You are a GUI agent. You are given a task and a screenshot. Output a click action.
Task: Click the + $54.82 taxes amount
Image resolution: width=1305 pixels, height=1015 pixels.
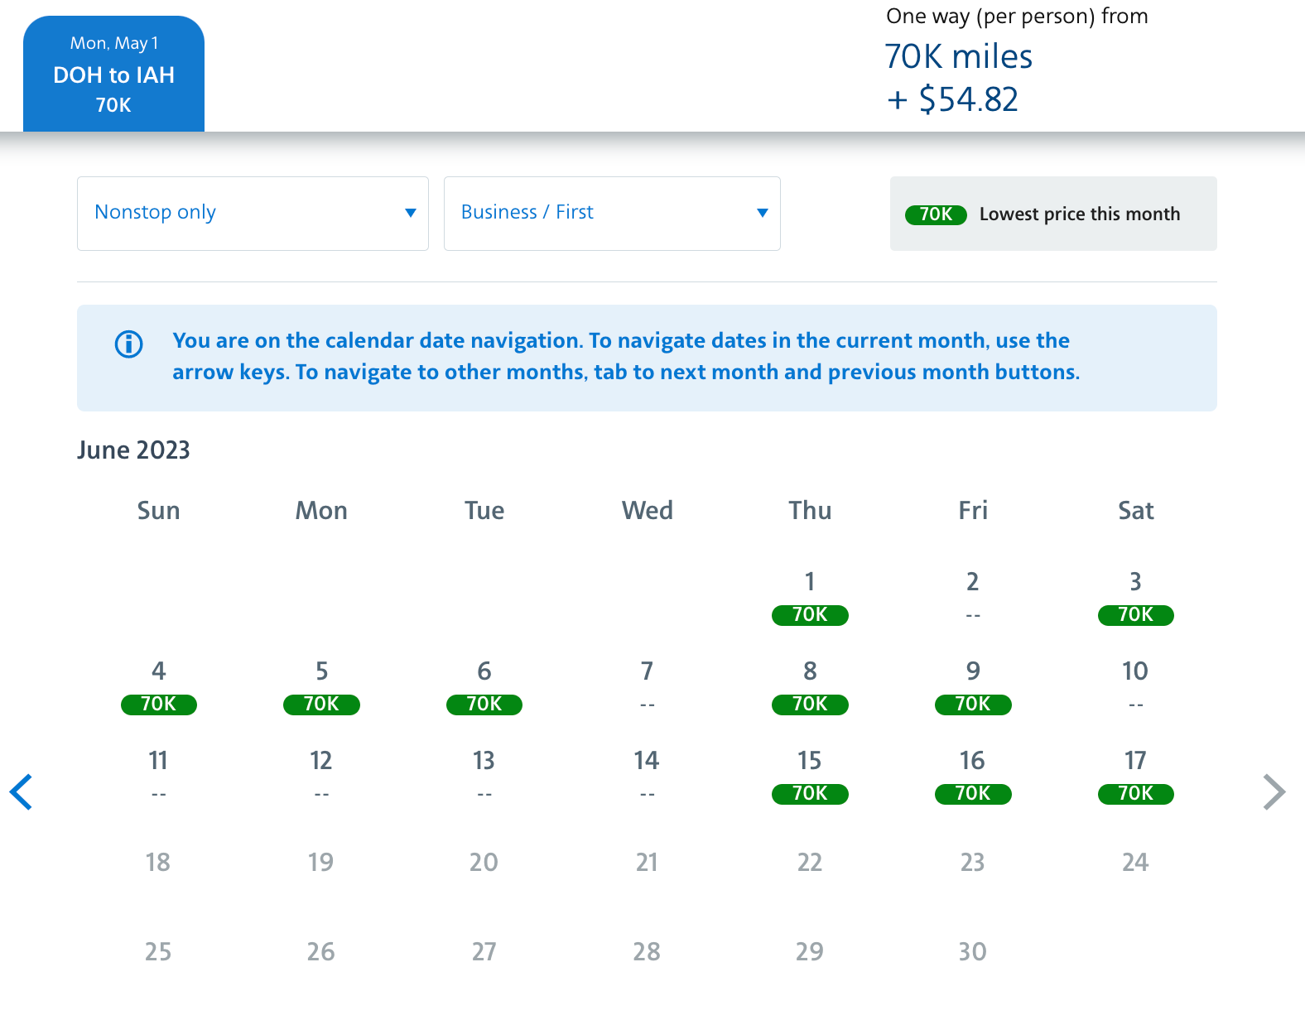(x=952, y=99)
